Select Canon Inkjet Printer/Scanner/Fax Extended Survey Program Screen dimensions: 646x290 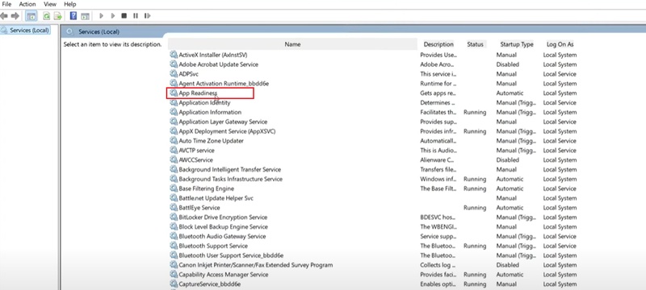click(x=256, y=265)
